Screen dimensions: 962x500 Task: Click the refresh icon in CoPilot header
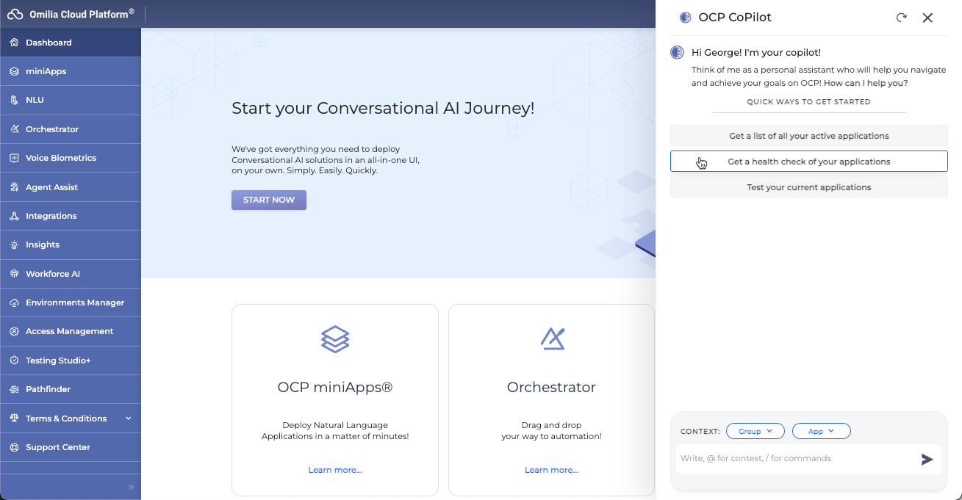(901, 18)
